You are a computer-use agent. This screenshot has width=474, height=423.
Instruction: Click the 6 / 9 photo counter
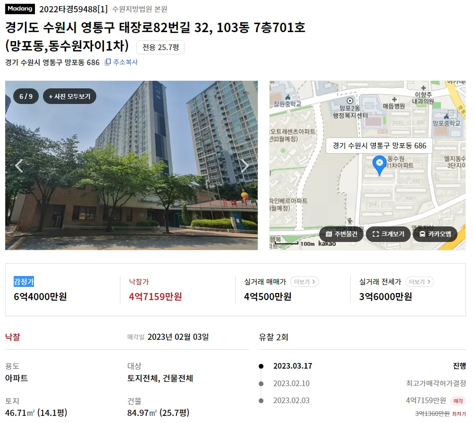[x=26, y=96]
